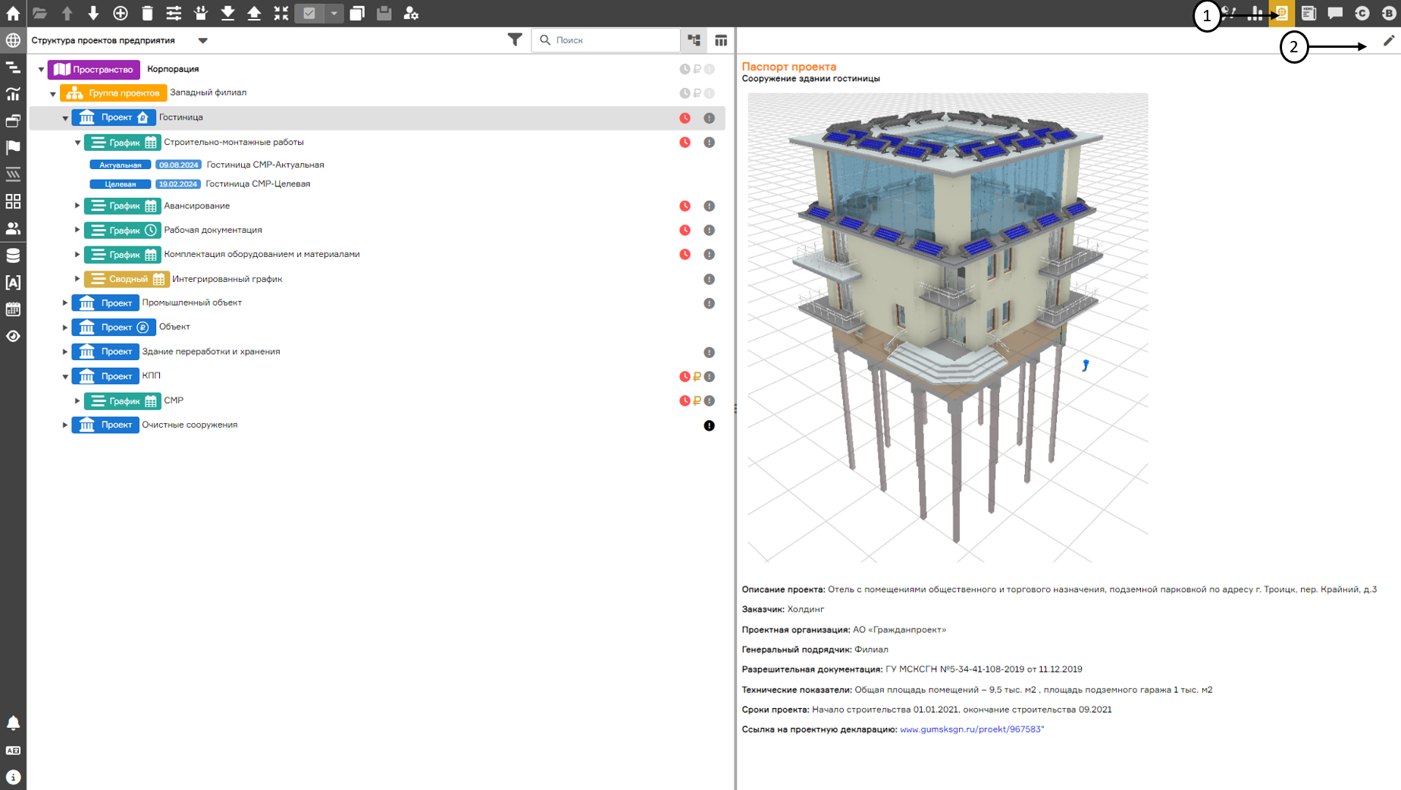Open the info icon at sidebar bottom
1401x790 pixels.
13,777
